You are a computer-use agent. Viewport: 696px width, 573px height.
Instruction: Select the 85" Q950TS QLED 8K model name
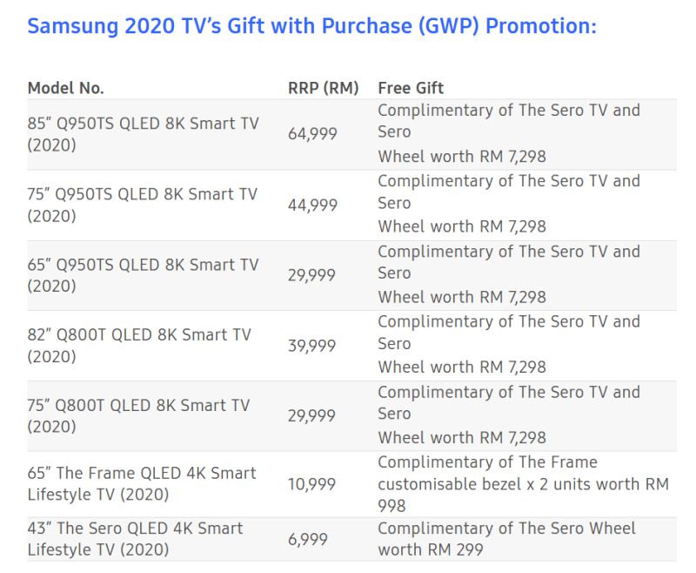click(x=143, y=134)
